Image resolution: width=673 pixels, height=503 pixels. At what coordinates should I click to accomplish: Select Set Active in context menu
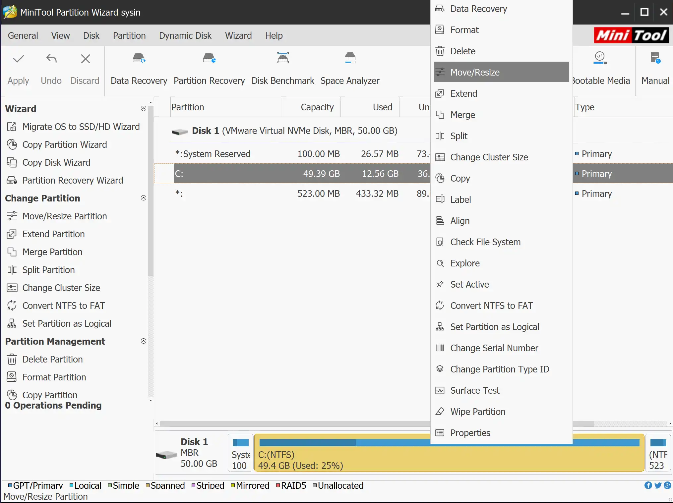501,284
